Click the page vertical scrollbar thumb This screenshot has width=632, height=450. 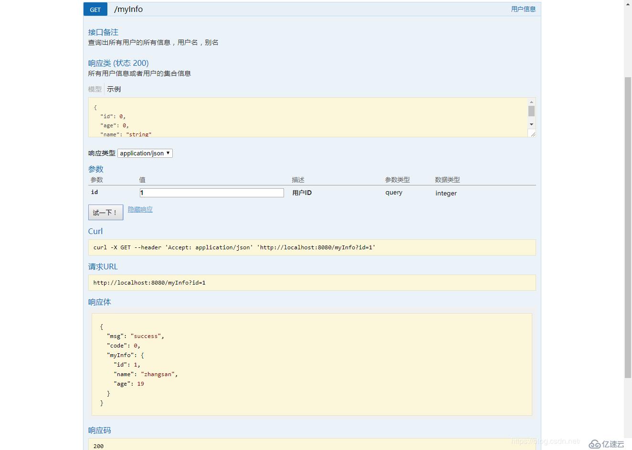click(x=628, y=227)
